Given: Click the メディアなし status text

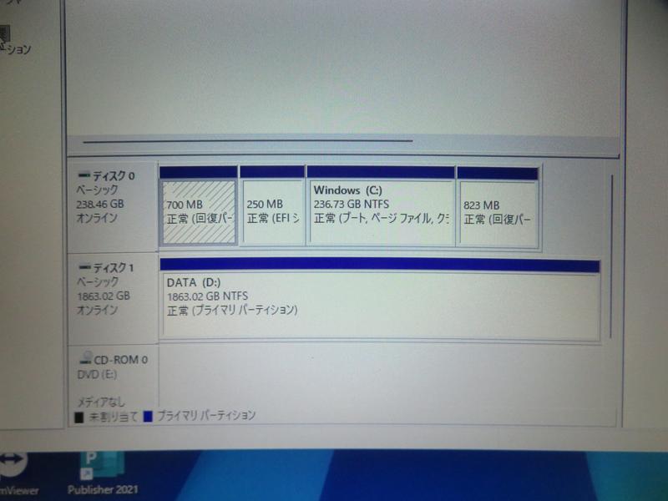Looking at the screenshot, I should [101, 402].
